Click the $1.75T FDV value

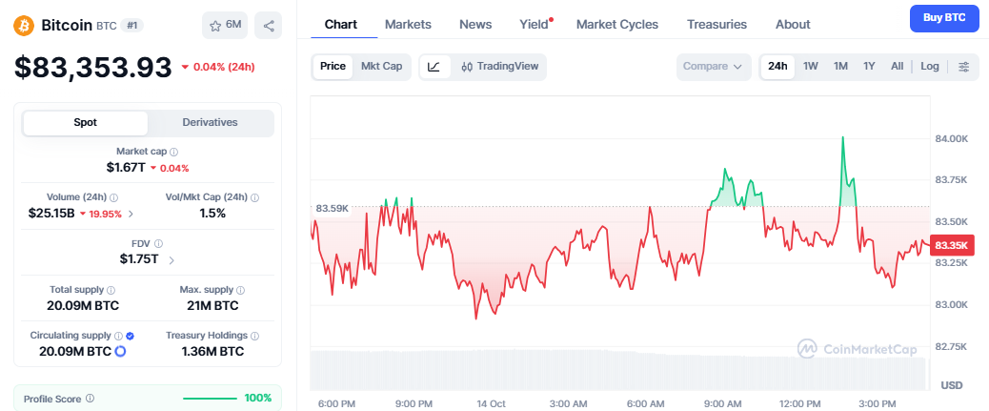pos(139,258)
